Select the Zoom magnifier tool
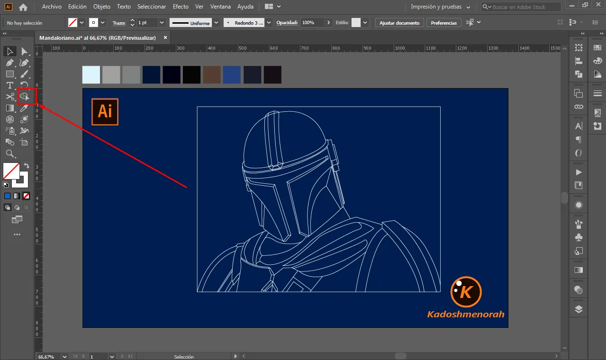The image size is (606, 360). click(10, 153)
